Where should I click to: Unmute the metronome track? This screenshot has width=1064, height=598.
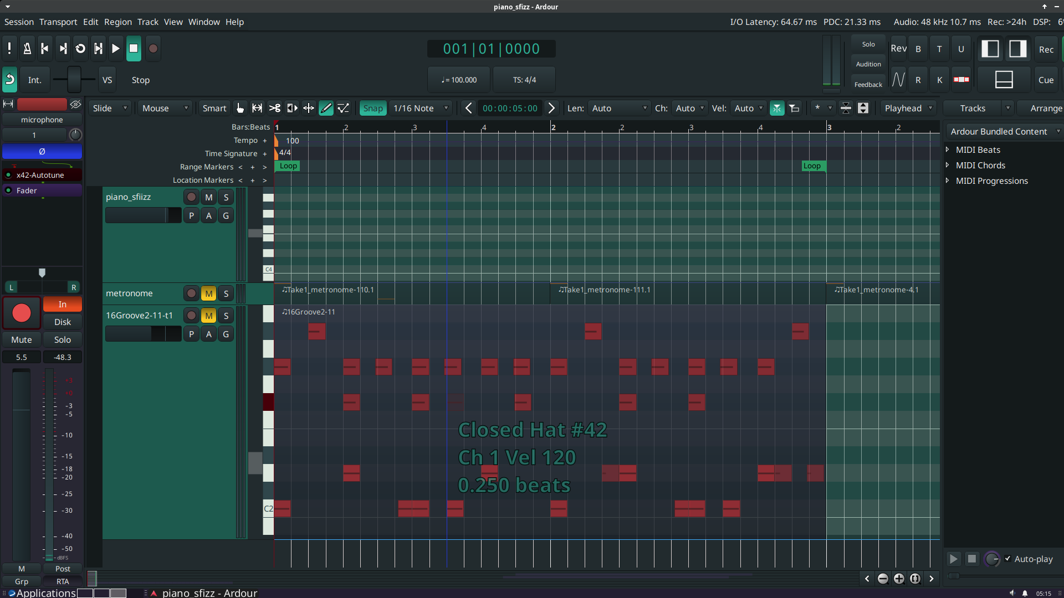click(x=208, y=293)
